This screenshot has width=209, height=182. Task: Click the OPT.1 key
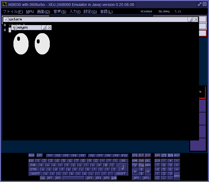[x=137, y=178]
